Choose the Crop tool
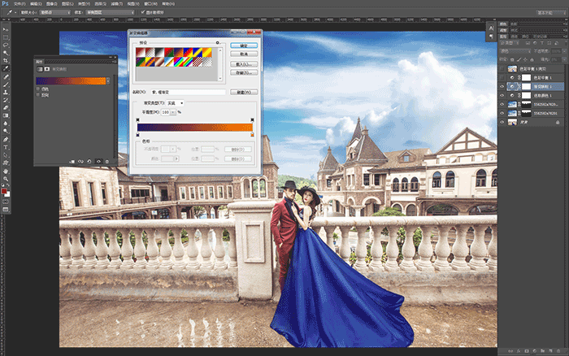This screenshot has height=356, width=569. click(x=6, y=61)
